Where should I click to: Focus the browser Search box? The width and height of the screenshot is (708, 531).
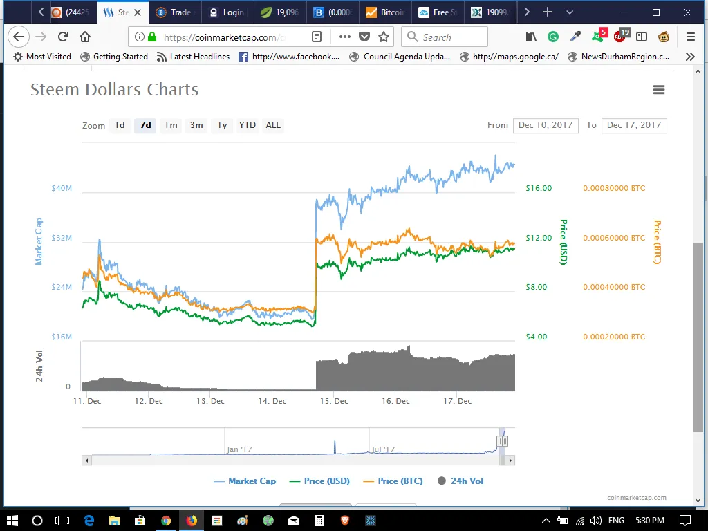pos(445,37)
